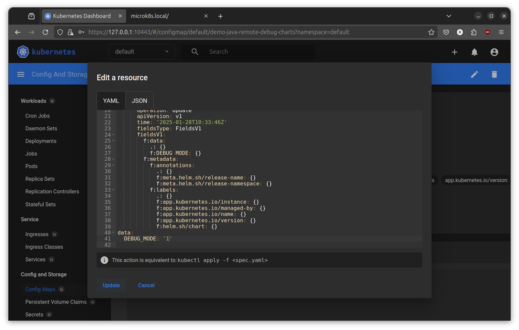Image resolution: width=519 pixels, height=330 pixels.
Task: Click the f:helm.sh/chart line in editor
Action: click(187, 227)
